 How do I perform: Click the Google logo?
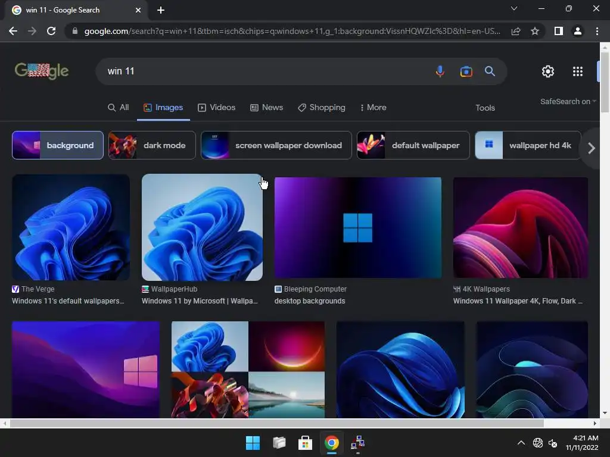point(42,71)
